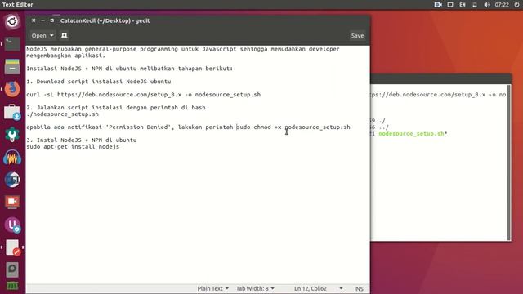Launch Firefox browser from the dock
The width and height of the screenshot is (523, 294).
coord(12,89)
